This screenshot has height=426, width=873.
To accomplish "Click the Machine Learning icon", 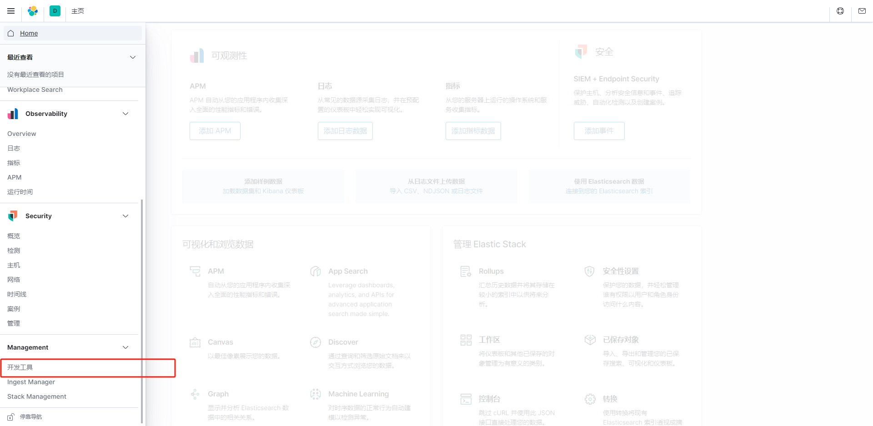I will tap(316, 394).
